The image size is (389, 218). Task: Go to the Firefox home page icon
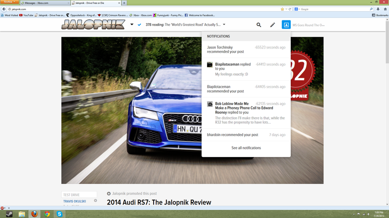tap(385, 9)
